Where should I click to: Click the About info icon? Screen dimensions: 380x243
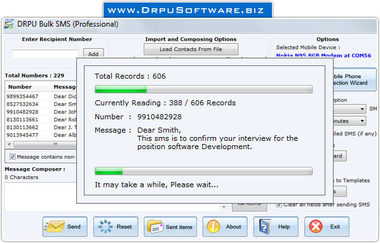[214, 227]
